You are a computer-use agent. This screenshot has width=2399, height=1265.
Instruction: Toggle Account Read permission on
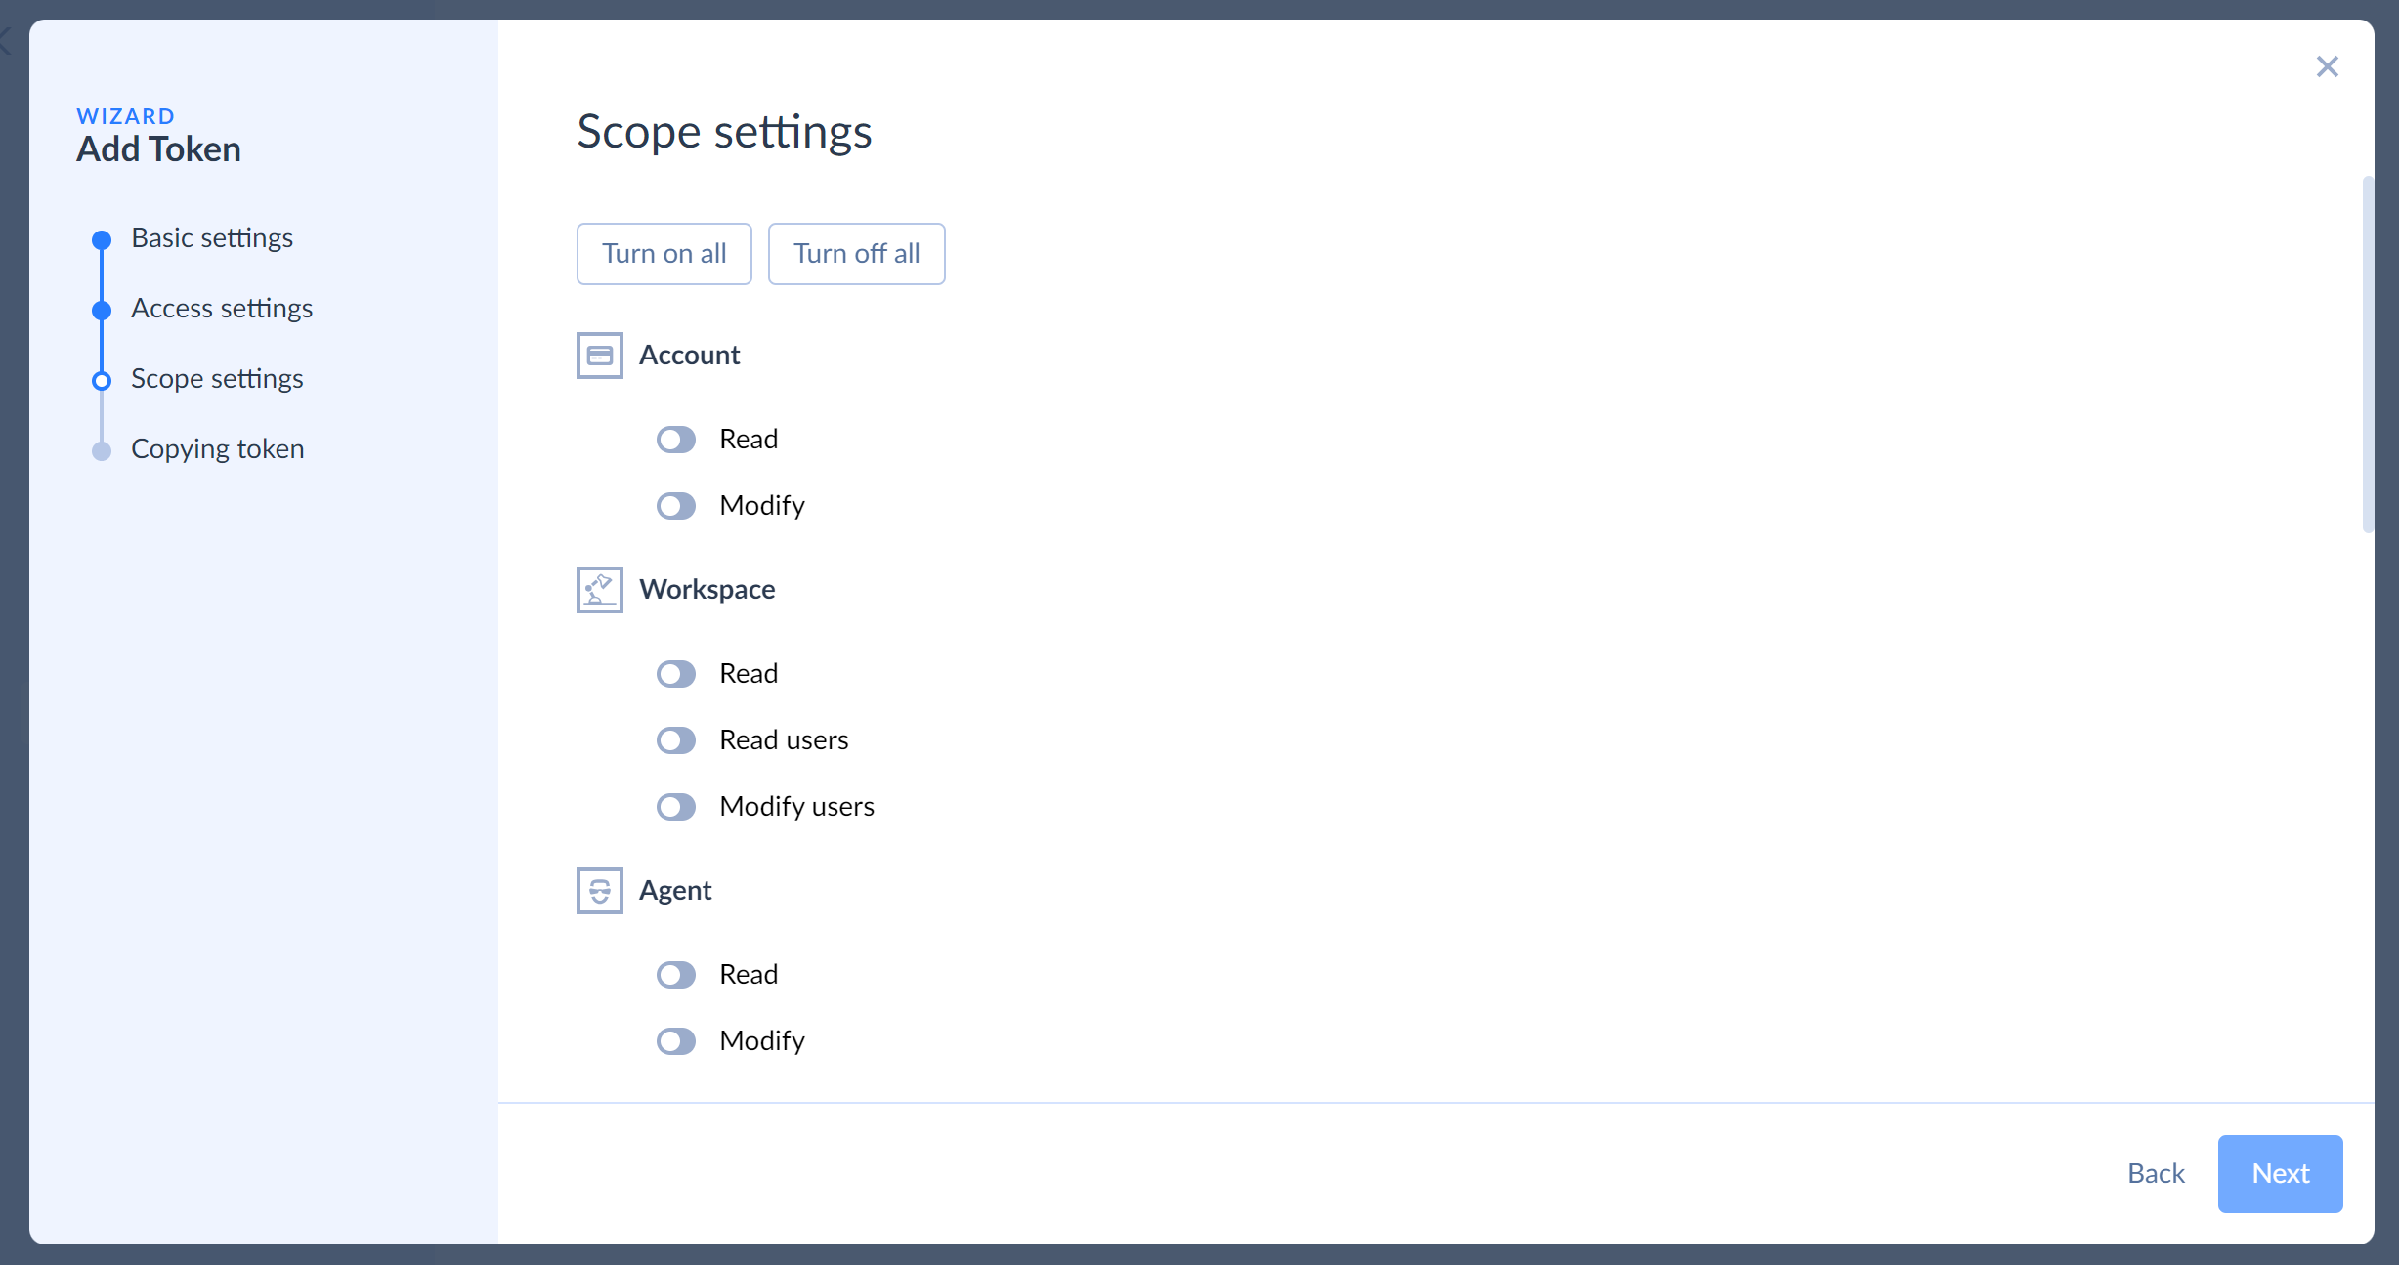pos(677,440)
